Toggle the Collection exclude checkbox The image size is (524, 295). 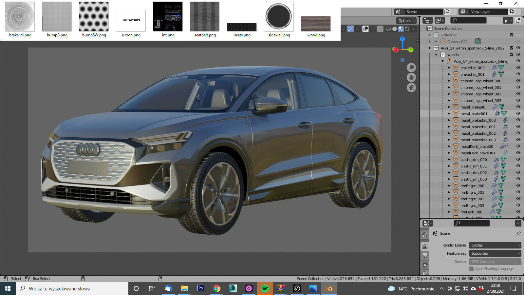click(512, 35)
